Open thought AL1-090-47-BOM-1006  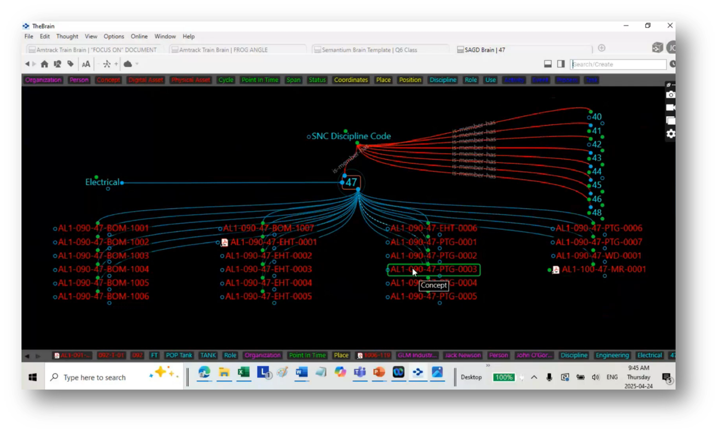tap(103, 296)
